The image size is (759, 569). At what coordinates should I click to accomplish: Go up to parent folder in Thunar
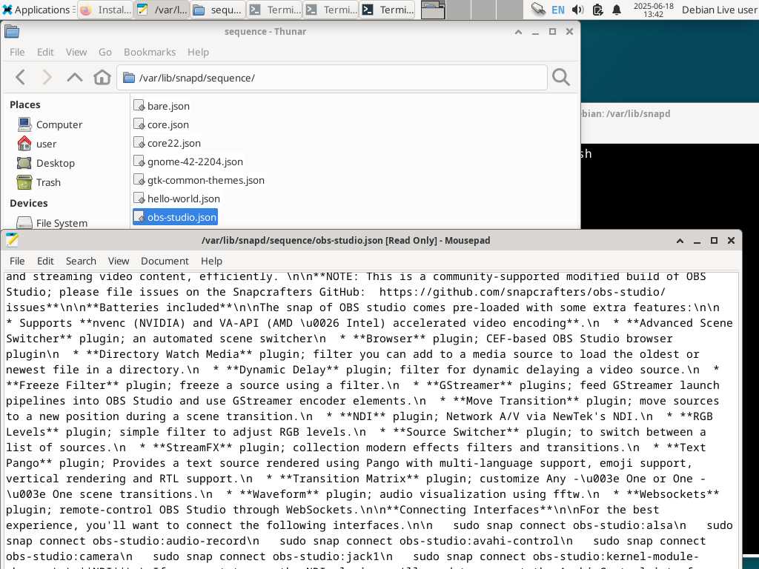click(x=75, y=77)
